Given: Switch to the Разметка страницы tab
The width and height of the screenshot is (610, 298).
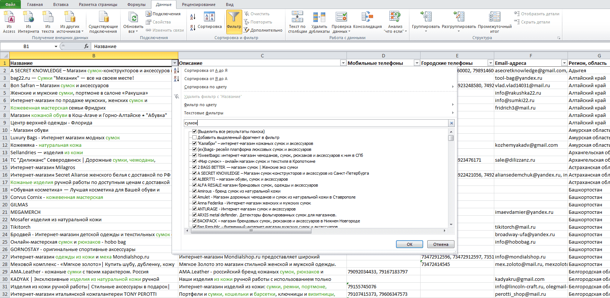Looking at the screenshot, I should 98,4.
